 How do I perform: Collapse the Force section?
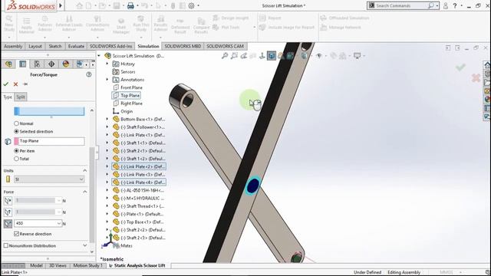(85, 192)
